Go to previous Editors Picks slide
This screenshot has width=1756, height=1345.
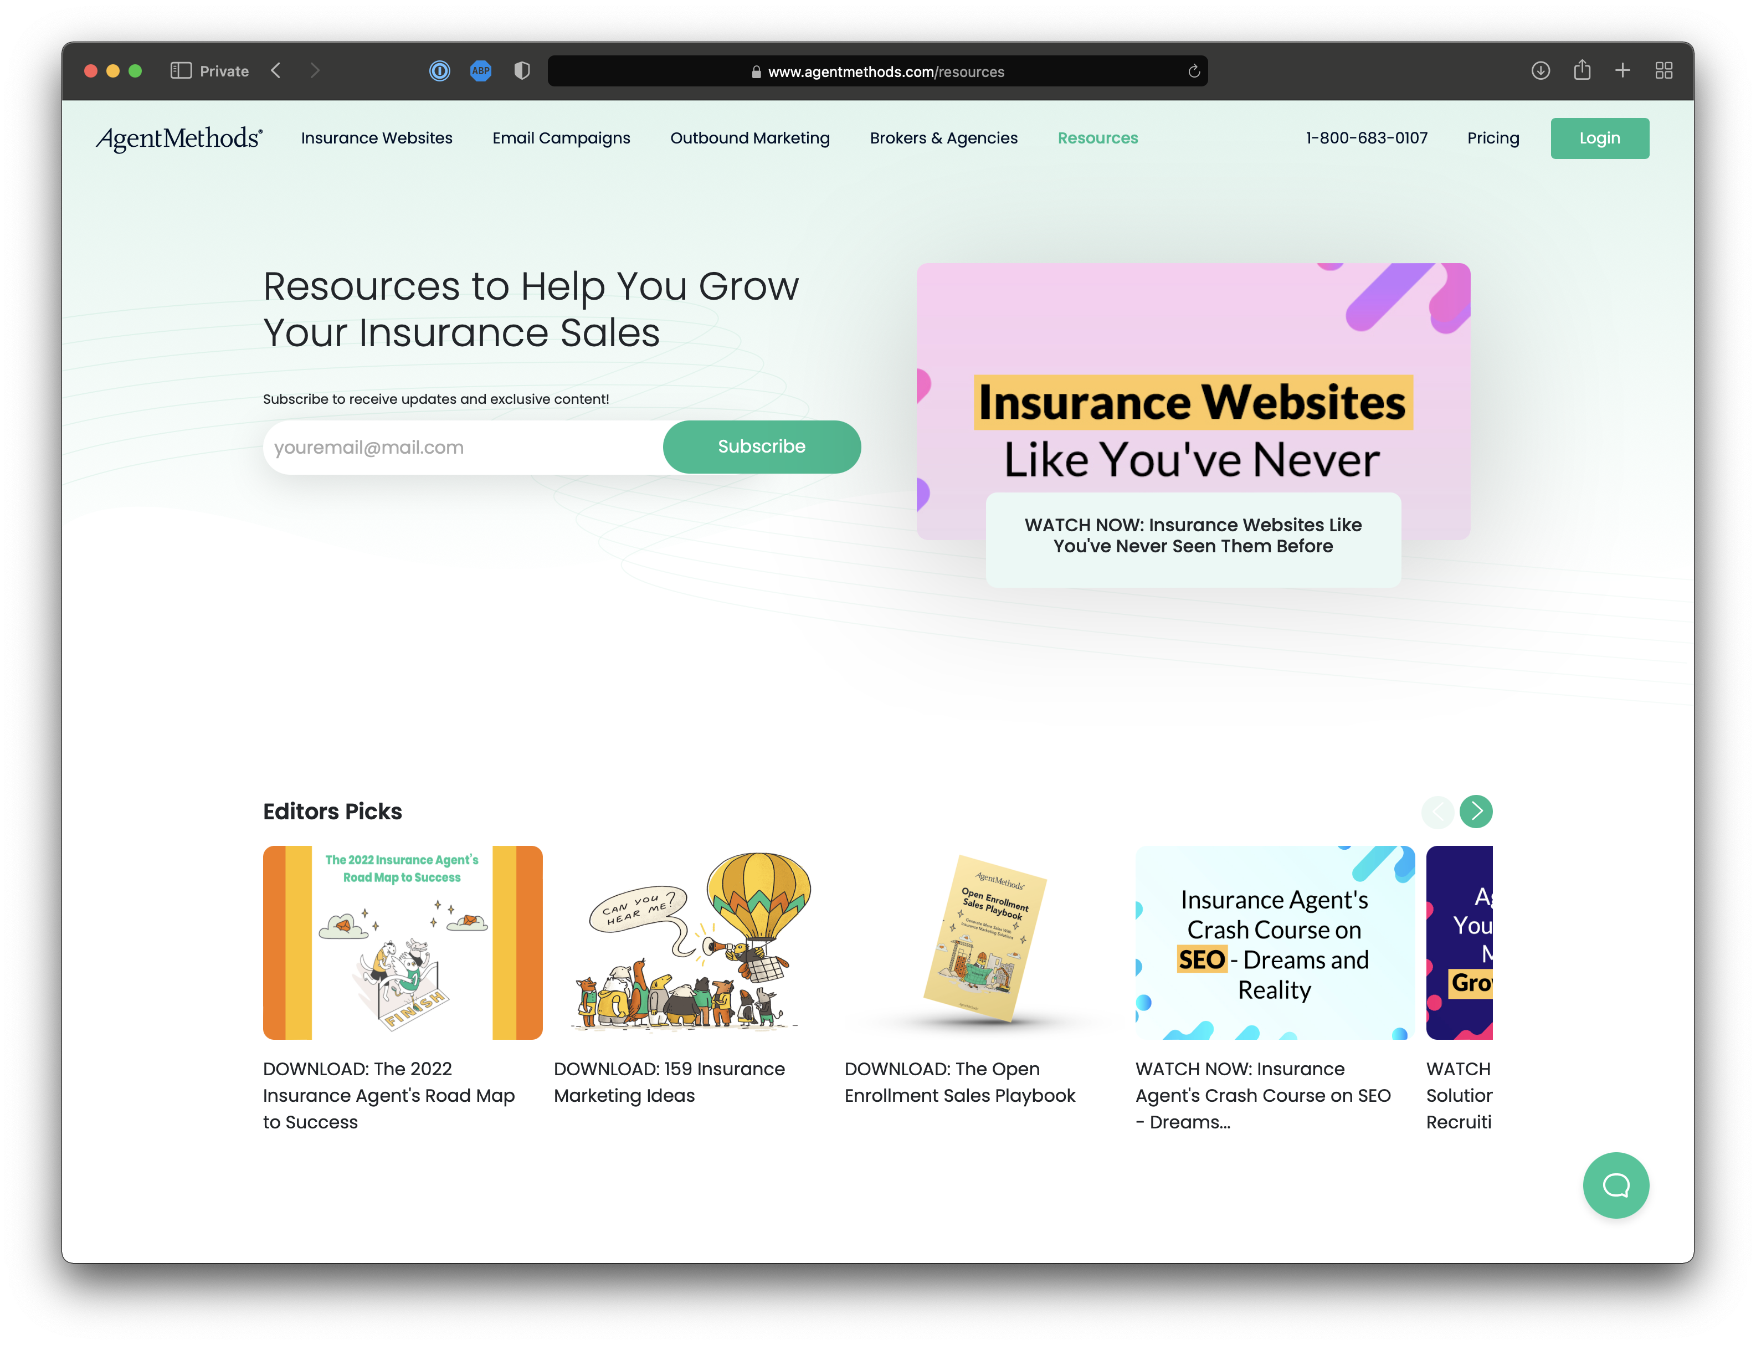[1437, 811]
